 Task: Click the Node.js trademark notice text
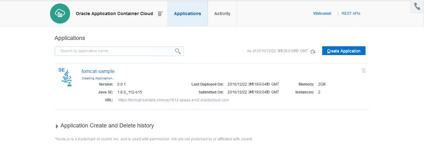point(154,139)
